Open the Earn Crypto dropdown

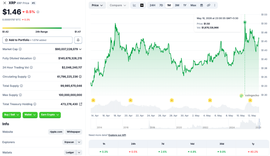[50, 115]
